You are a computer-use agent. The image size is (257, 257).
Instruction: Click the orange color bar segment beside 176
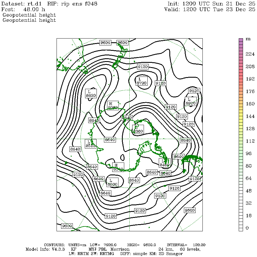point(241,93)
